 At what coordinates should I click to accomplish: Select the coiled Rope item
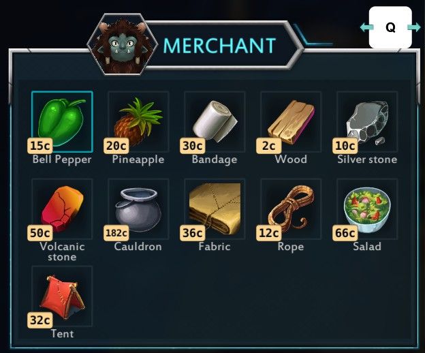(291, 209)
